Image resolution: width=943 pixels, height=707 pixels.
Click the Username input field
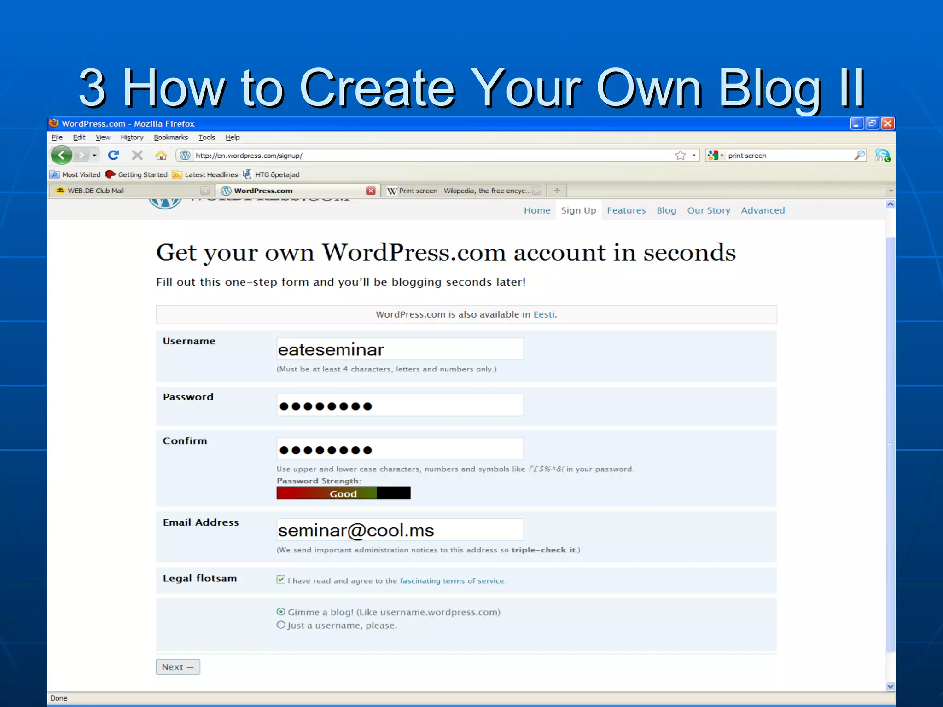coord(400,349)
